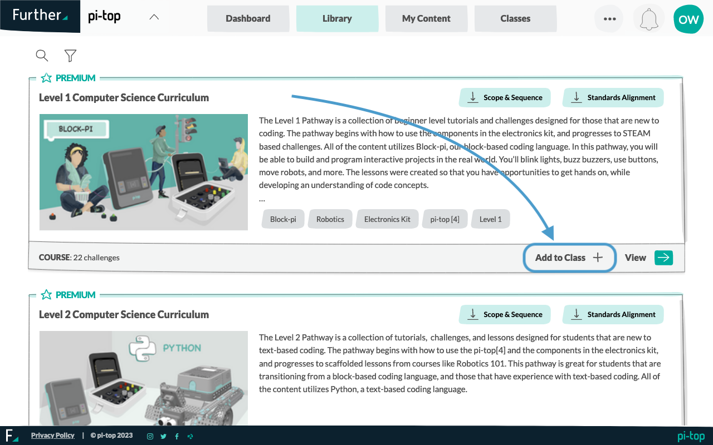Viewport: 713px width, 445px height.
Task: Click the Block-pi tag
Action: 283,219
